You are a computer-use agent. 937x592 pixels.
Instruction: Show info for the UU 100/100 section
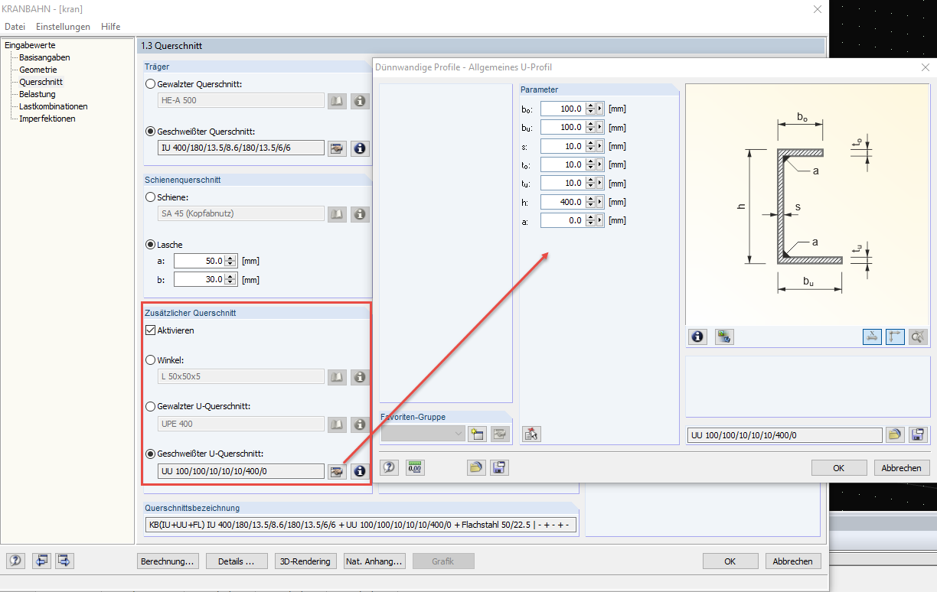[x=360, y=472]
